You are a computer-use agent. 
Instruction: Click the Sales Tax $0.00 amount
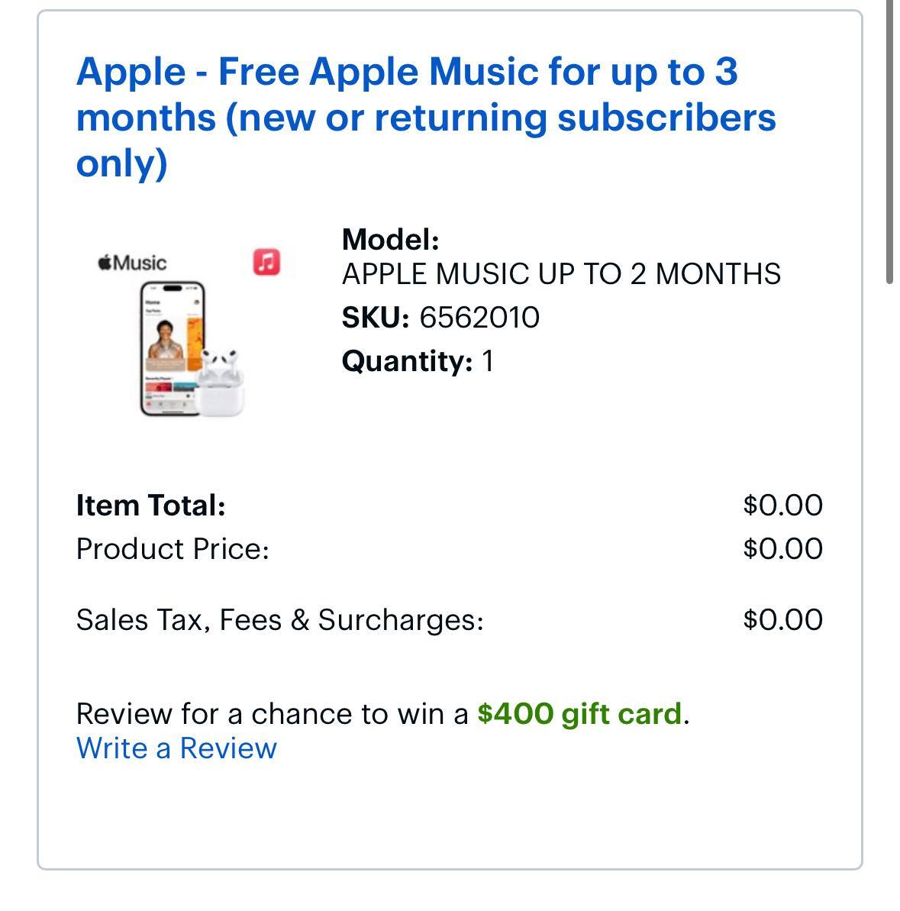coord(782,620)
